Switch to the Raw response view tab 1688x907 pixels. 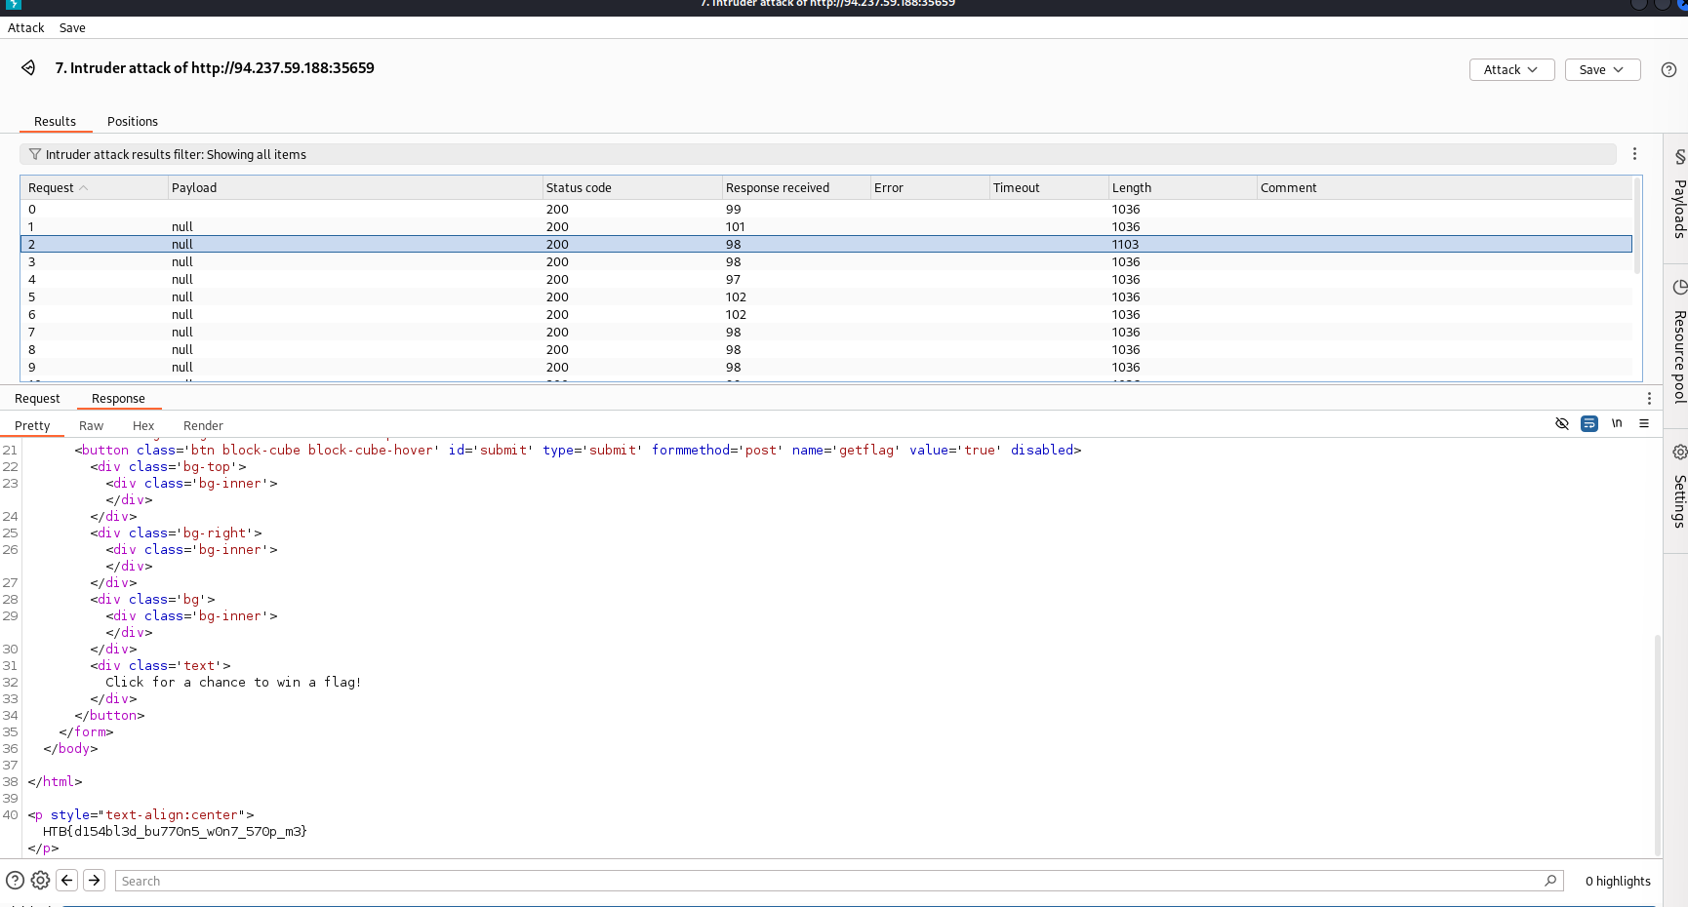click(91, 426)
